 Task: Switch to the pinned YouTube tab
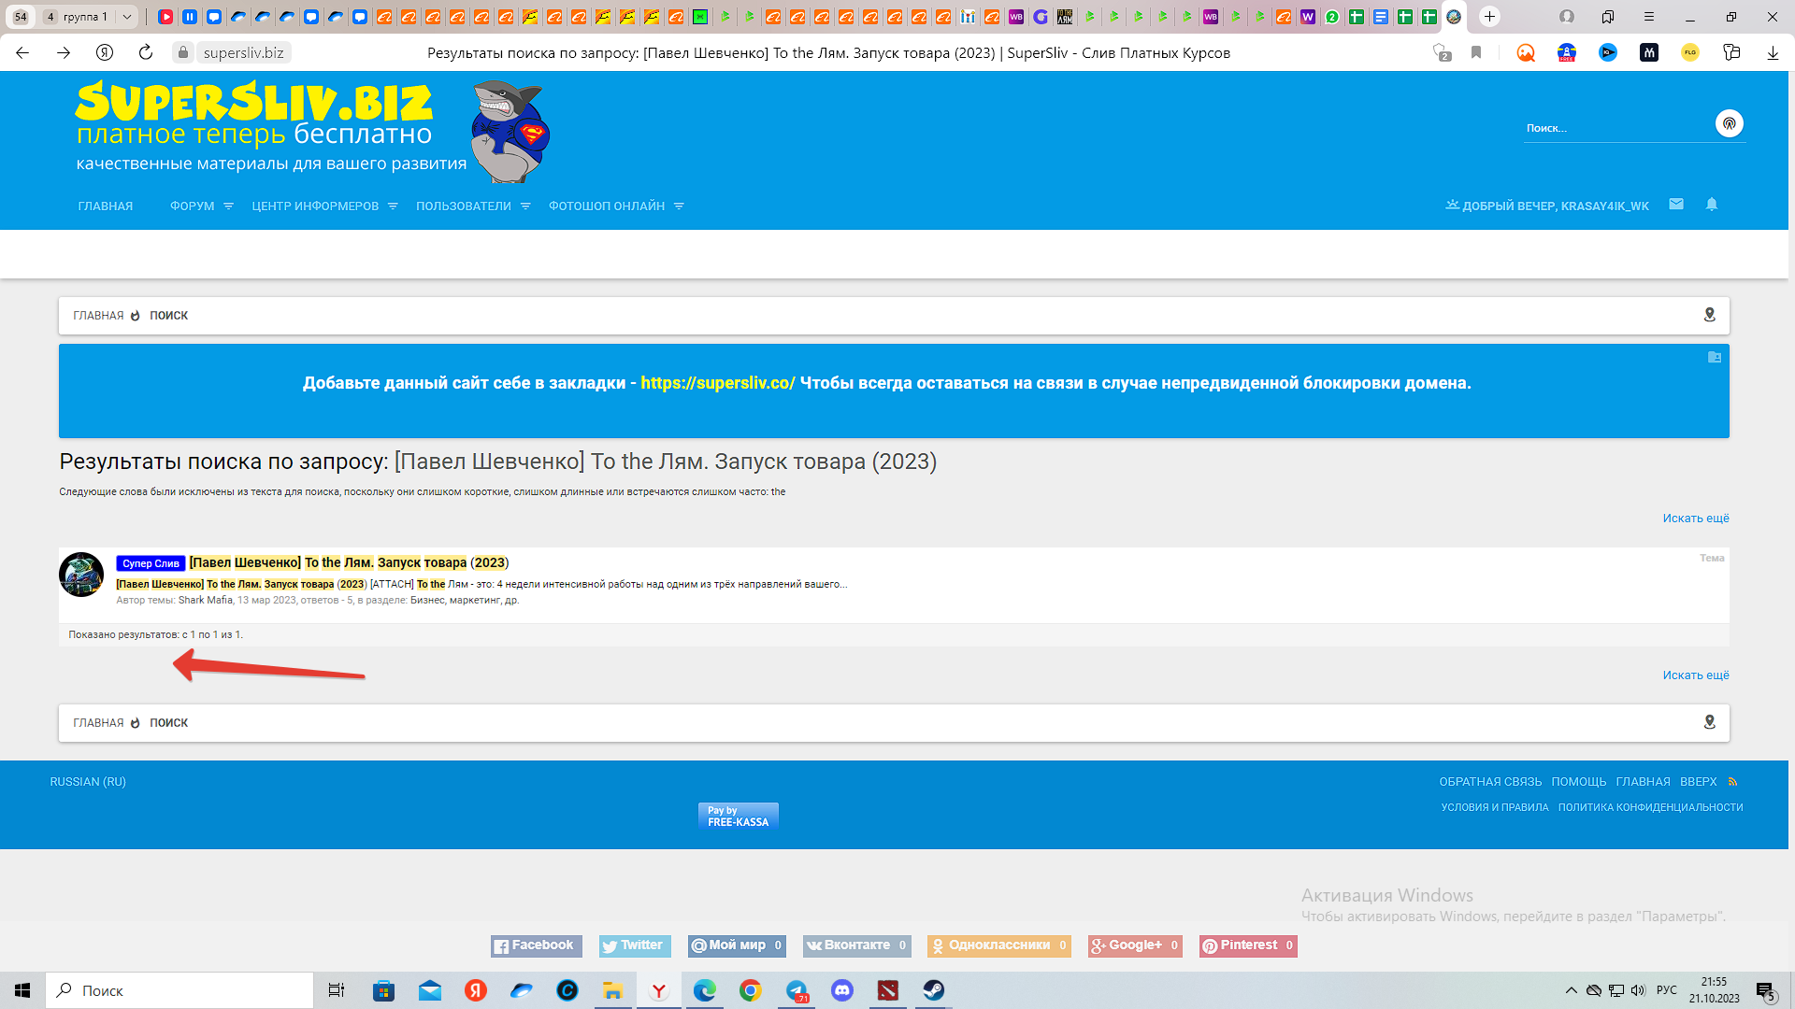tap(165, 17)
